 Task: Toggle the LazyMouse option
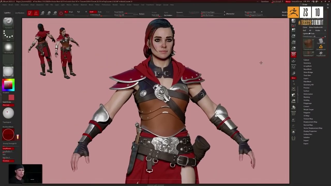(x=8, y=148)
